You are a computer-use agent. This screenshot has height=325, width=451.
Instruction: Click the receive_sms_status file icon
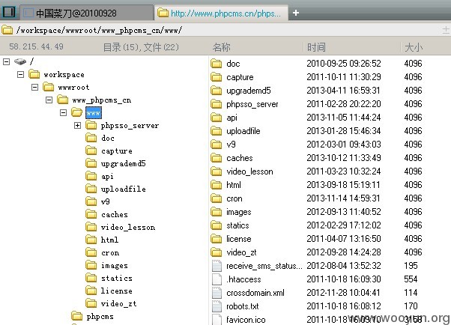point(217,265)
